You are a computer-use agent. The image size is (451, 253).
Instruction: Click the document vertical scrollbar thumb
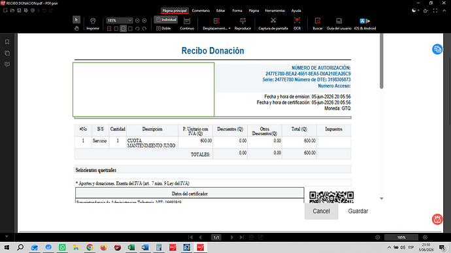(382, 61)
